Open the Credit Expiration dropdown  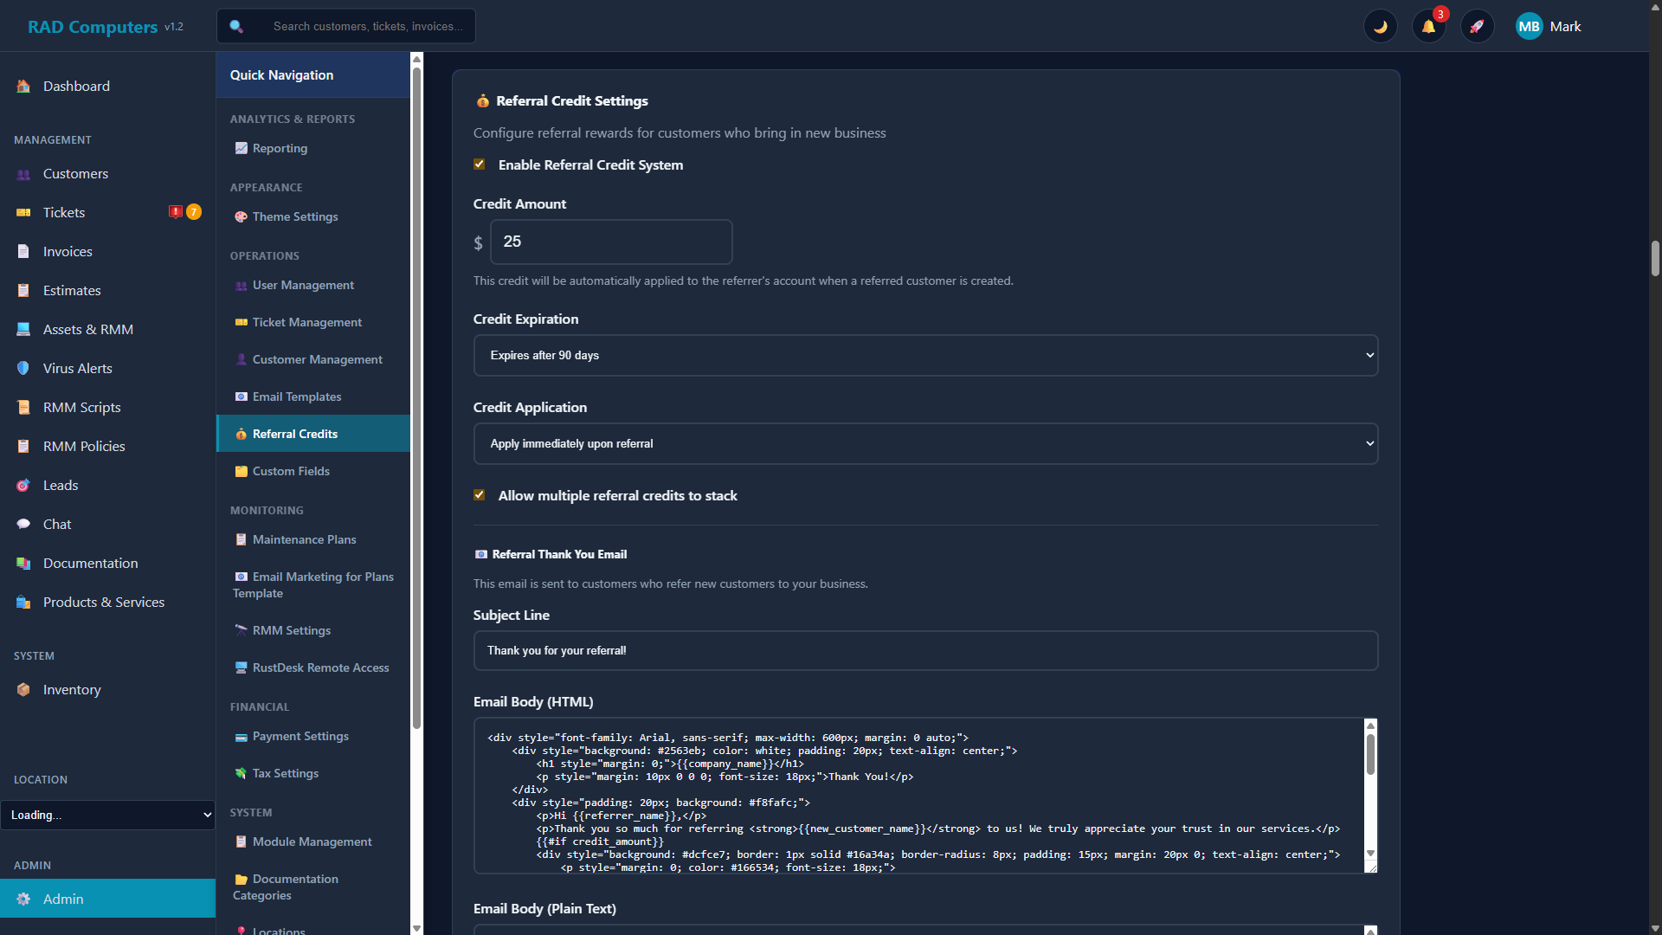[x=925, y=355]
